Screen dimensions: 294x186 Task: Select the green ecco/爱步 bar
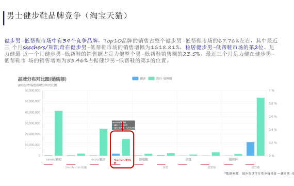click(104, 142)
